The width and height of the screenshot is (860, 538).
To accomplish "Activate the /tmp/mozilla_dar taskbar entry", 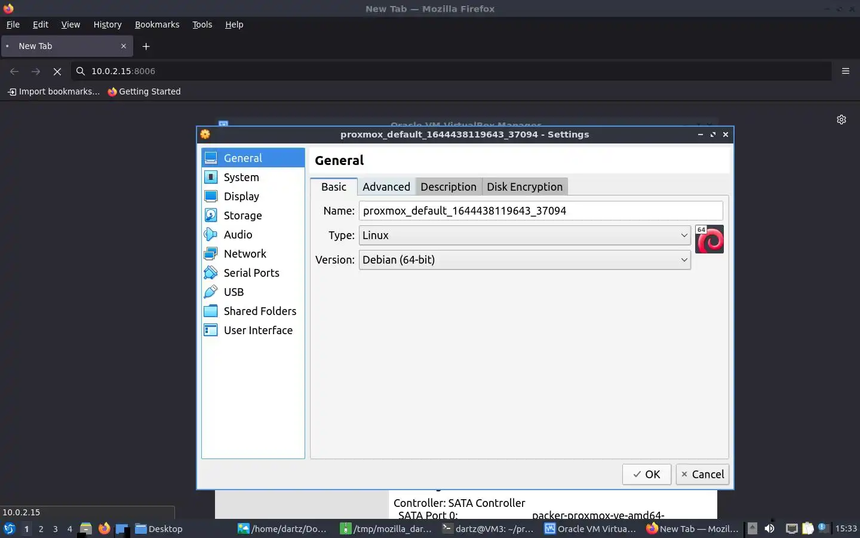I will point(386,528).
